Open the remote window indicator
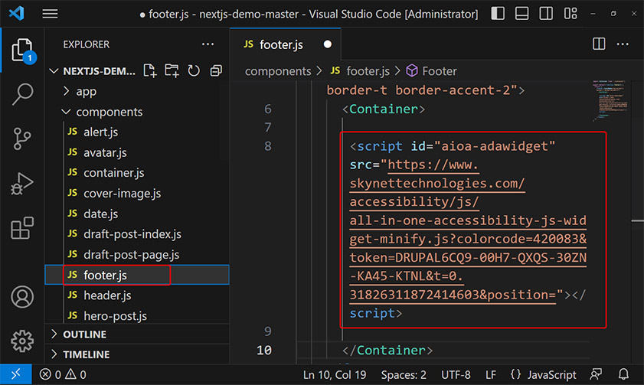The height and width of the screenshot is (385, 644). pos(15,374)
